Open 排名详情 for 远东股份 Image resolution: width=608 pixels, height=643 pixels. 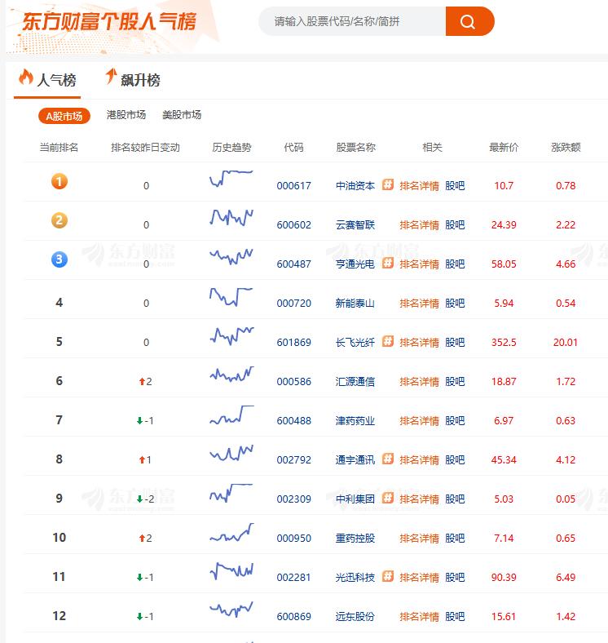pyautogui.click(x=419, y=616)
